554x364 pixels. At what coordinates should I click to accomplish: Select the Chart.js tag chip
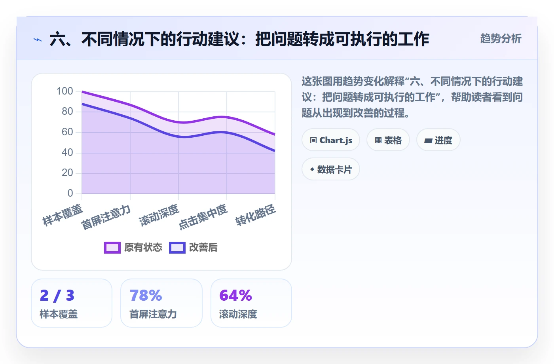pos(331,140)
